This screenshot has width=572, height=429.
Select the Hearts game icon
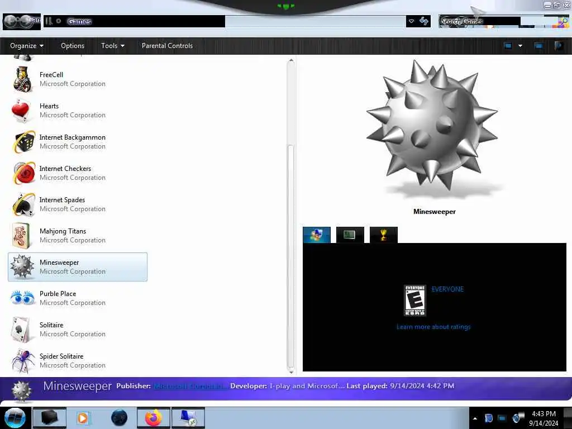(x=21, y=111)
